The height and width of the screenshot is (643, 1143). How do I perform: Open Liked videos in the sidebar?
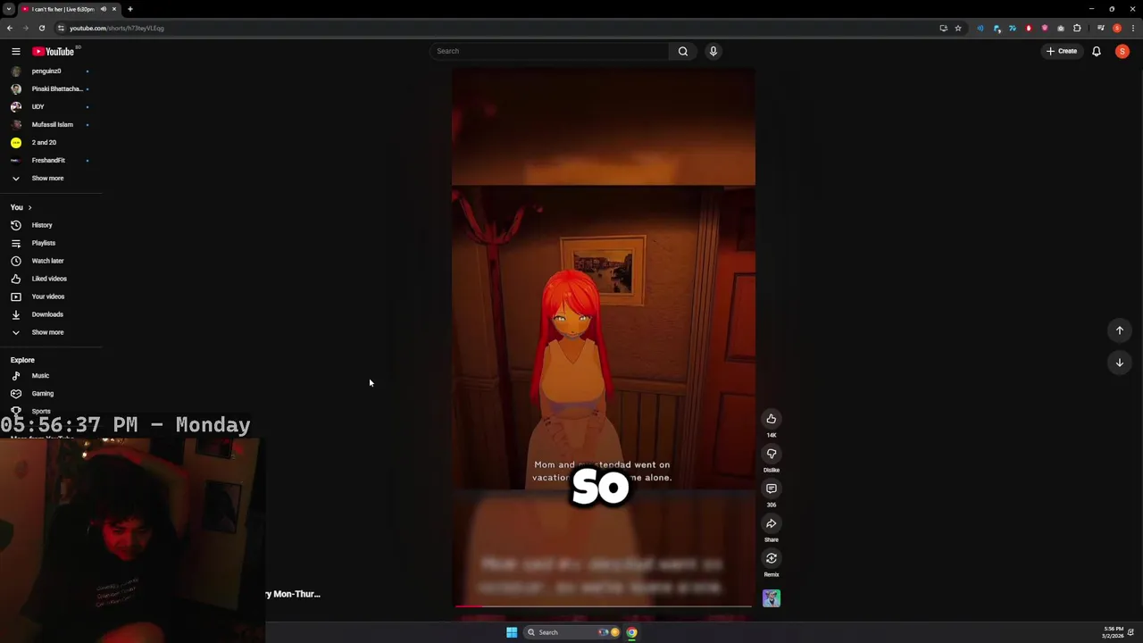pyautogui.click(x=49, y=279)
